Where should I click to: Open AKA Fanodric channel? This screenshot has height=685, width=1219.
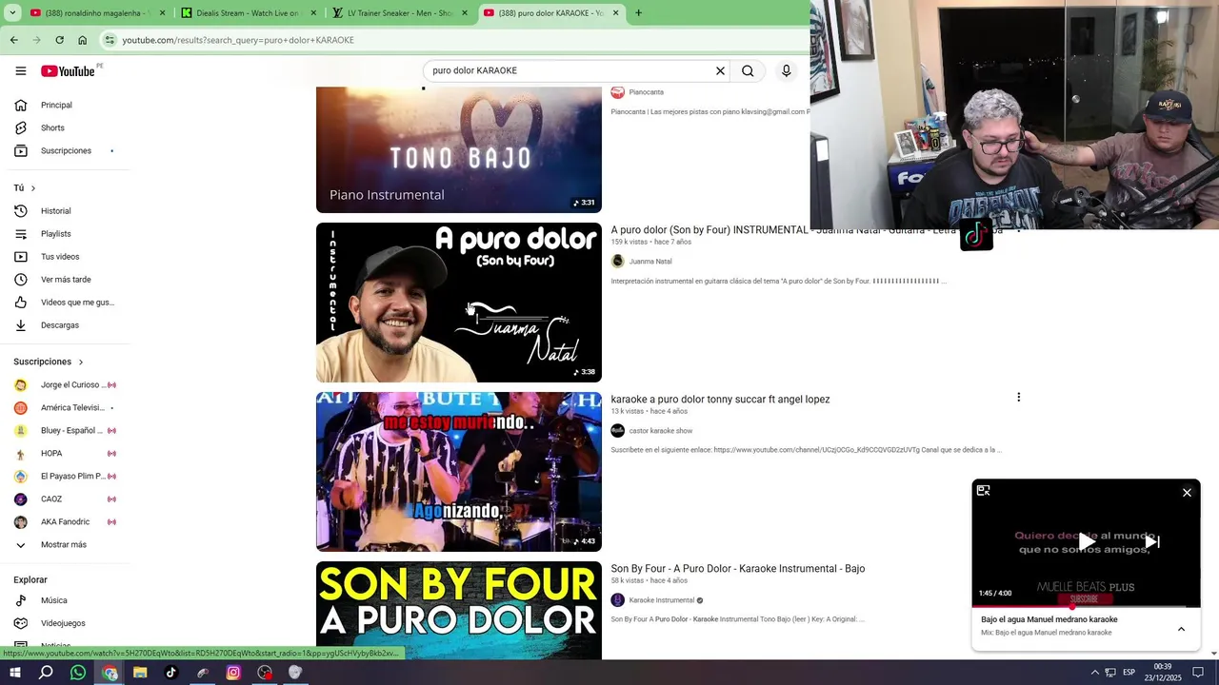coord(65,521)
